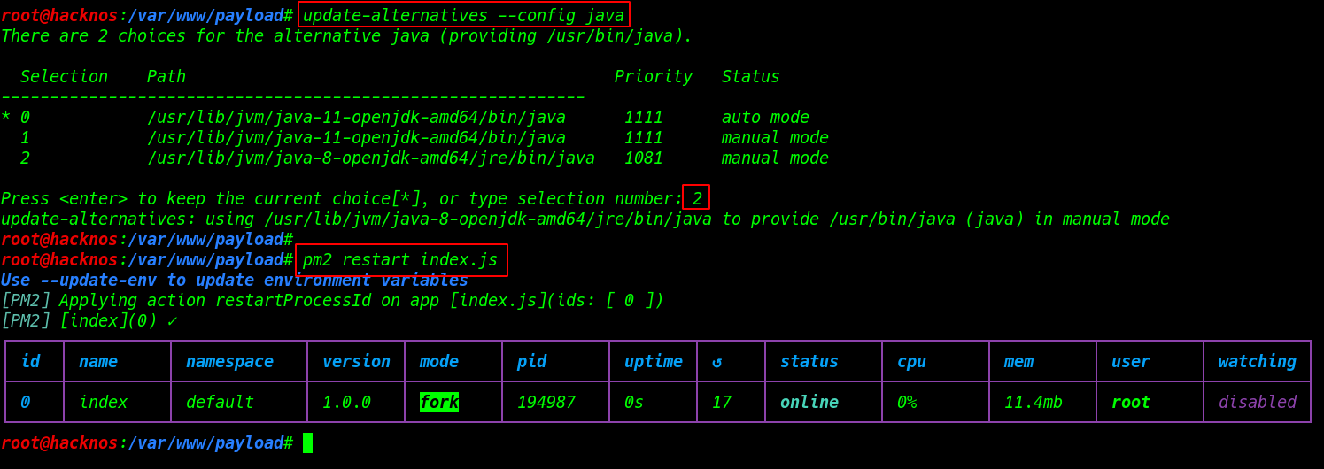Image resolution: width=1324 pixels, height=469 pixels.
Task: Click the highlighted 'fork' mode cell
Action: coord(439,403)
